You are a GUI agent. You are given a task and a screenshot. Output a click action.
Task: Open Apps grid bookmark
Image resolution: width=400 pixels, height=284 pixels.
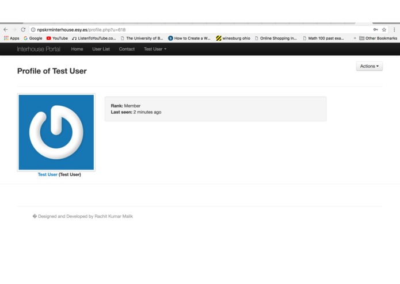(12, 38)
